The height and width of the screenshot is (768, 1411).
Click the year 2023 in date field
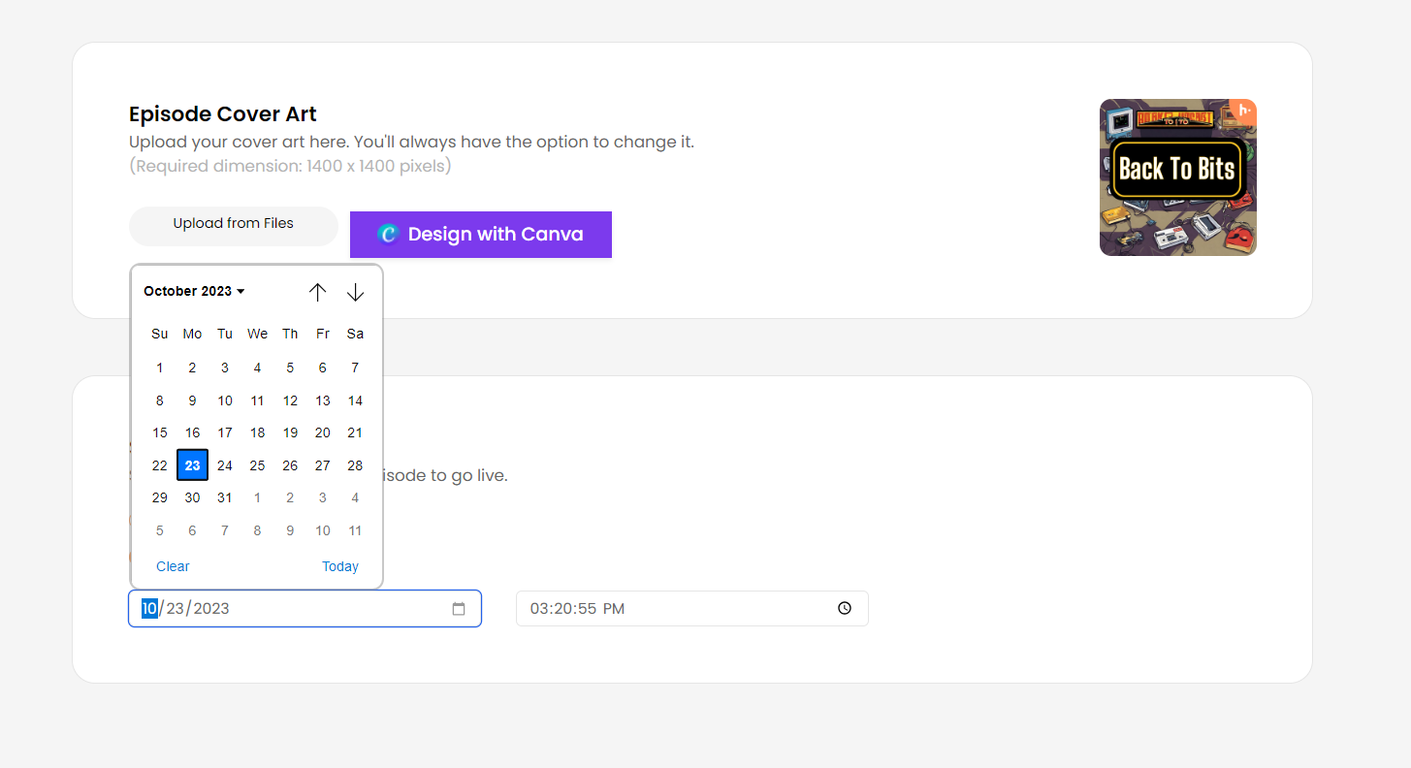click(x=211, y=609)
